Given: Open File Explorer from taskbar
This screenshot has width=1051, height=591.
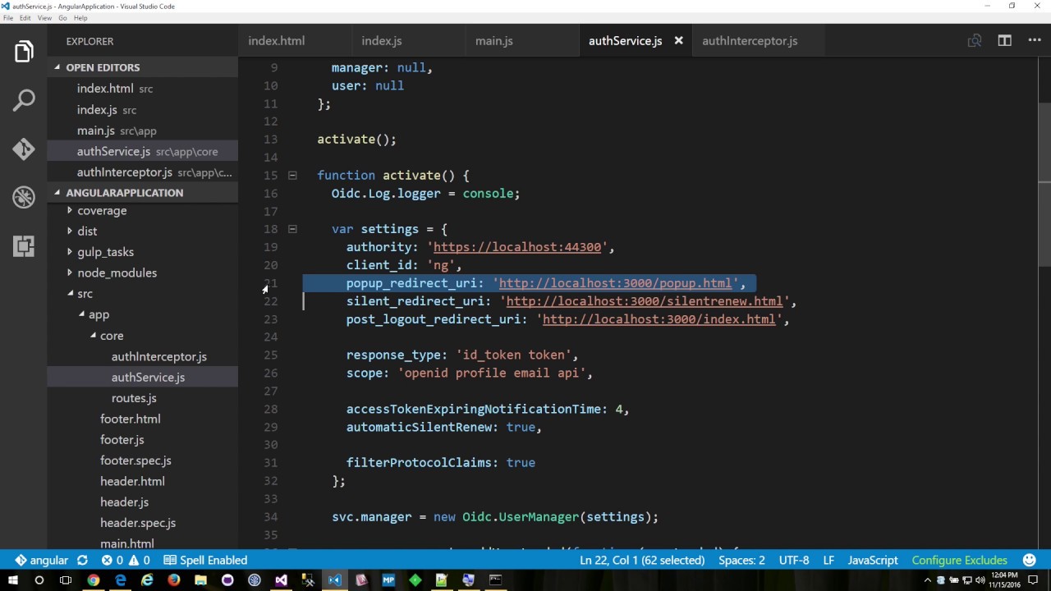Looking at the screenshot, I should click(x=200, y=580).
